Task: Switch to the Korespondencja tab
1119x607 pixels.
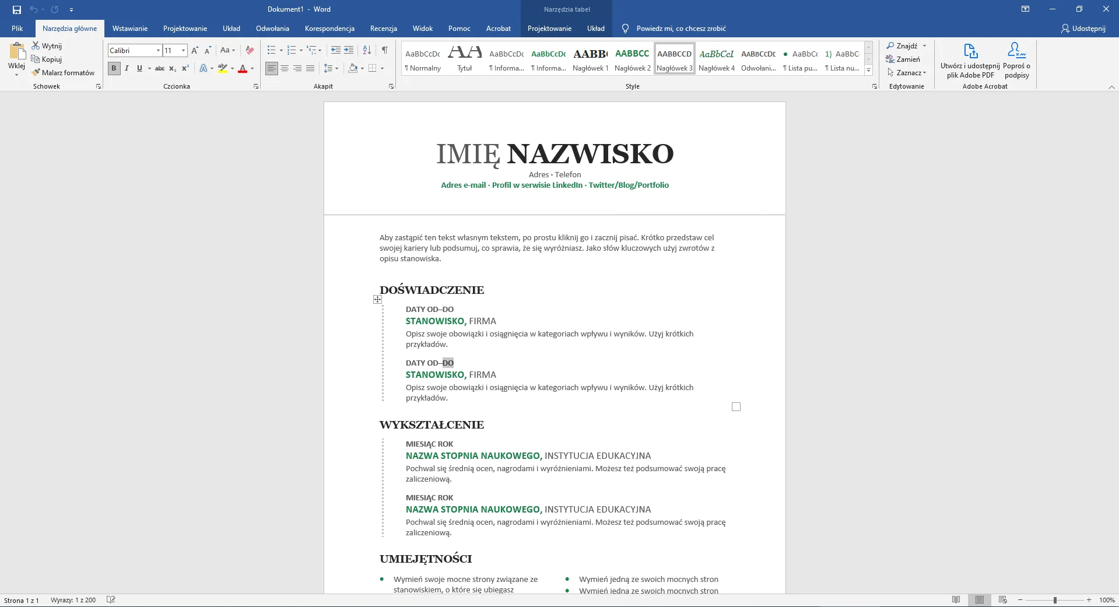Action: pos(329,28)
